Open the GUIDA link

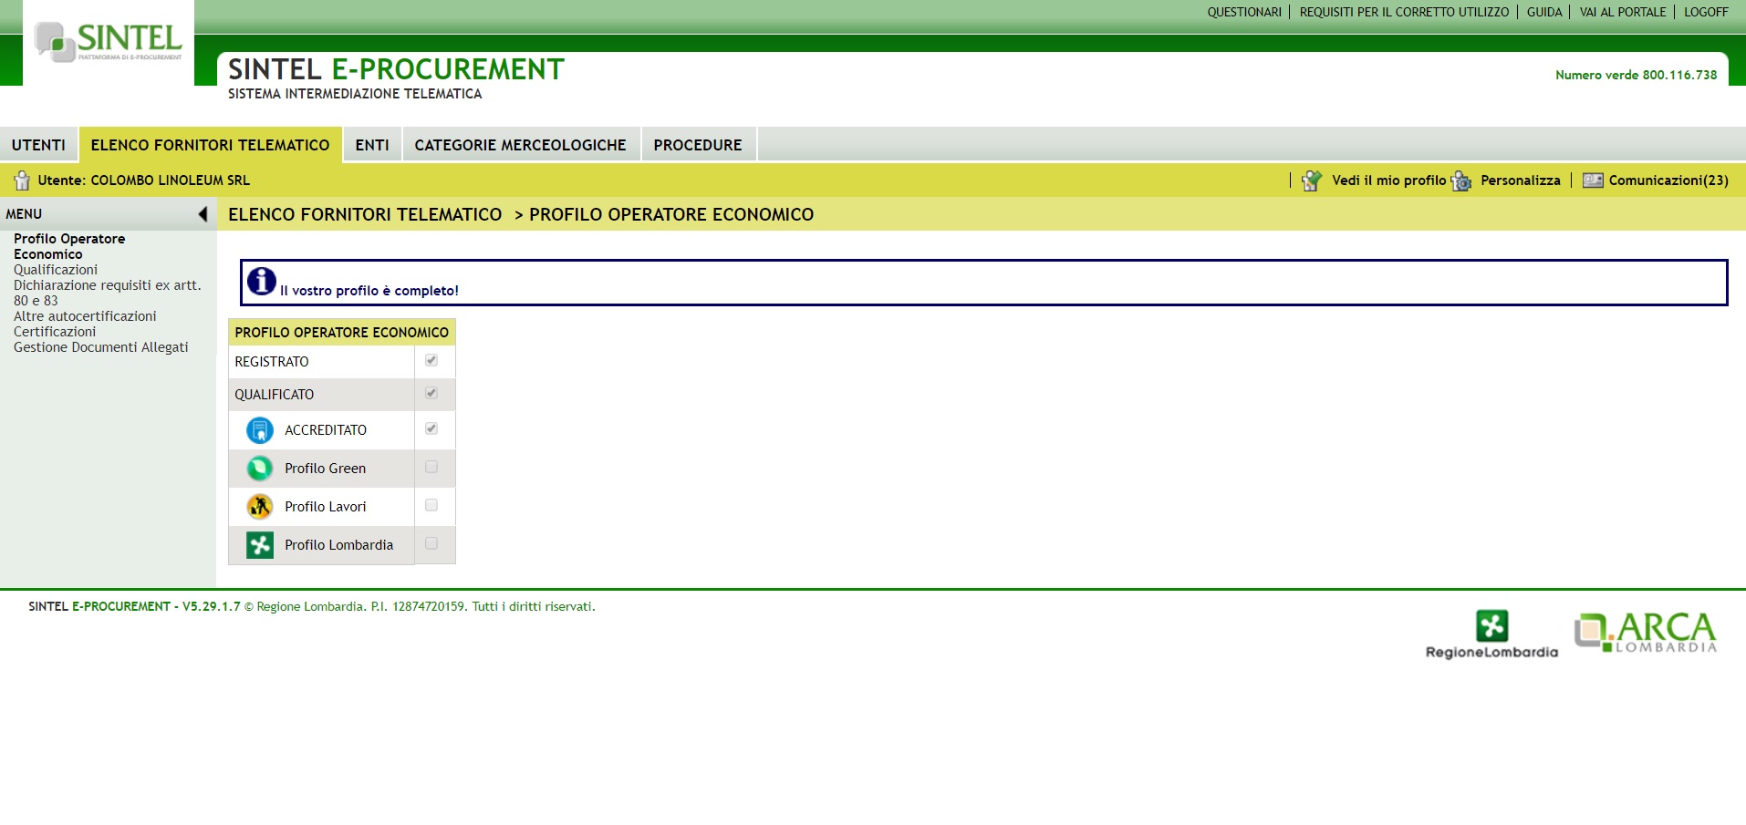(x=1544, y=12)
